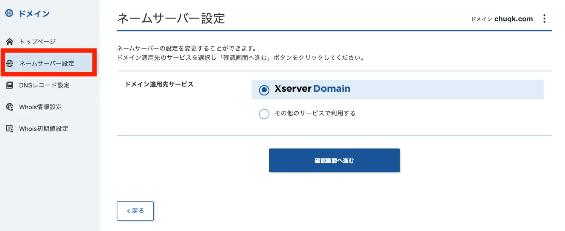Select the Xserver Domain radio button
Viewport: 565px width, 231px height.
tap(264, 90)
